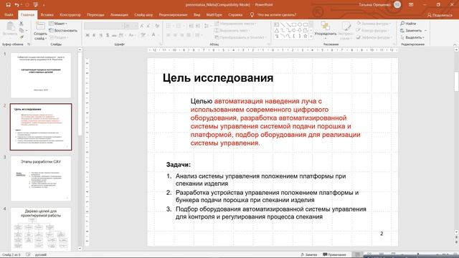Switch to the Вставка tab
459x258 pixels.
pyautogui.click(x=47, y=14)
